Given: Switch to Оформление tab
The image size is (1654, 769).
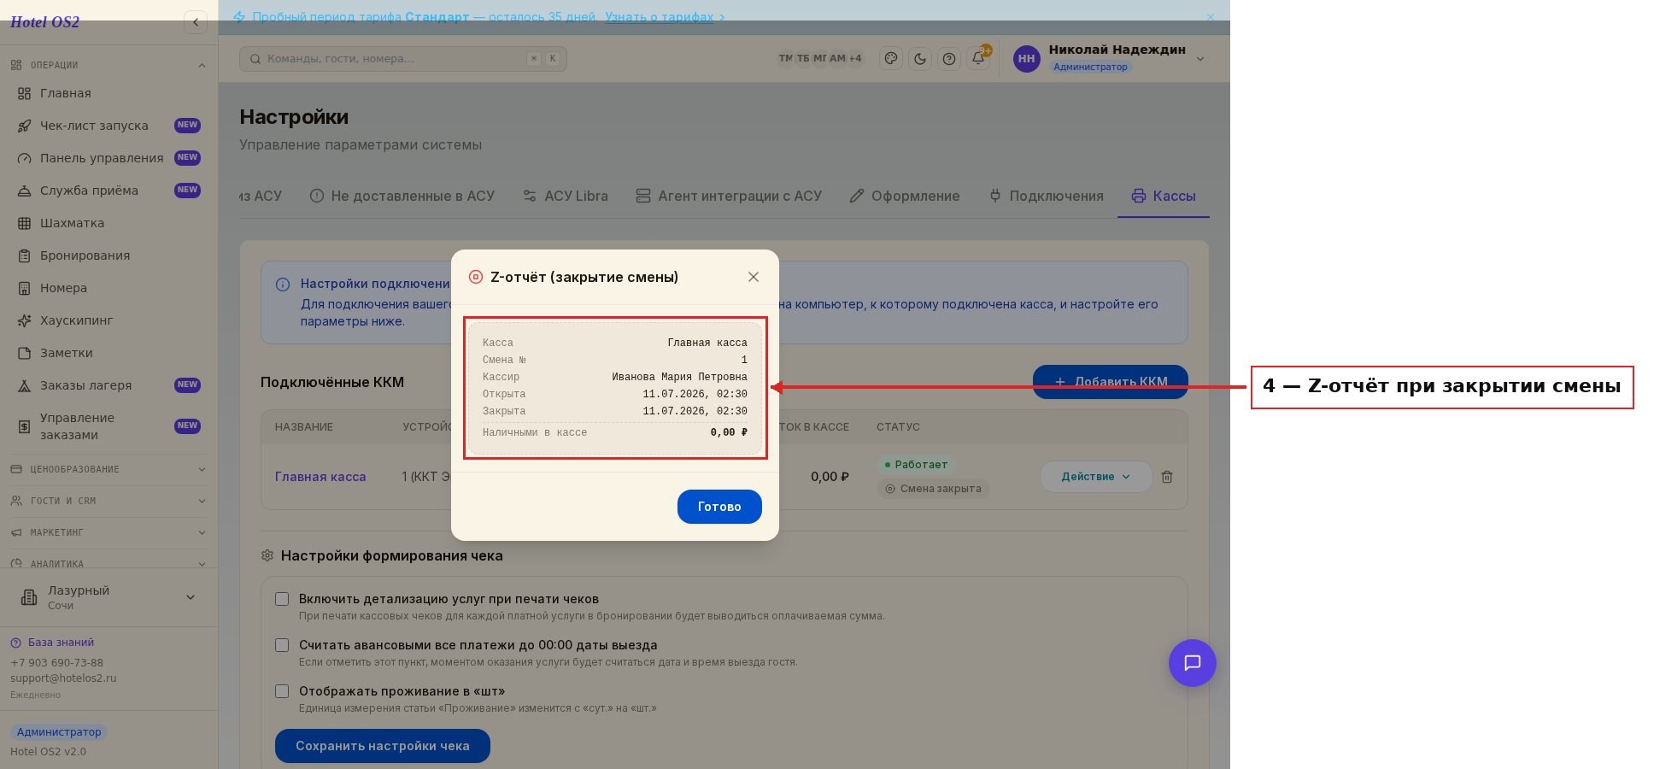Looking at the screenshot, I should coord(905,196).
